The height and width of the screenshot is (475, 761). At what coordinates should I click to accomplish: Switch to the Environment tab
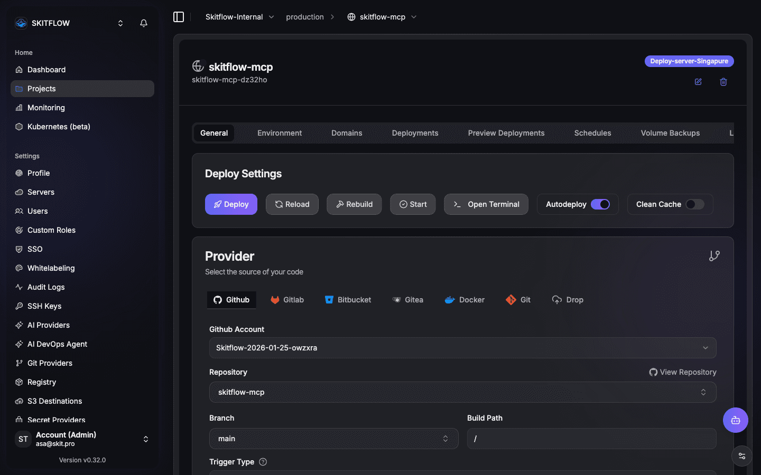(280, 133)
